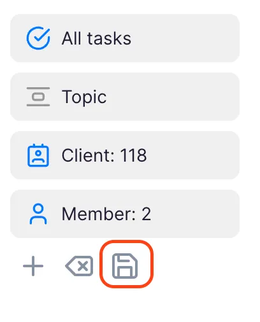Open the All tasks filter
Image resolution: width=260 pixels, height=322 pixels.
coord(125,38)
